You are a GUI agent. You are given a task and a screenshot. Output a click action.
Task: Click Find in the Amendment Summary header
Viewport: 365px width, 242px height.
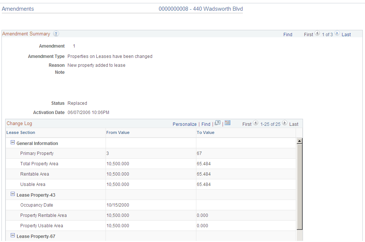pyautogui.click(x=287, y=34)
